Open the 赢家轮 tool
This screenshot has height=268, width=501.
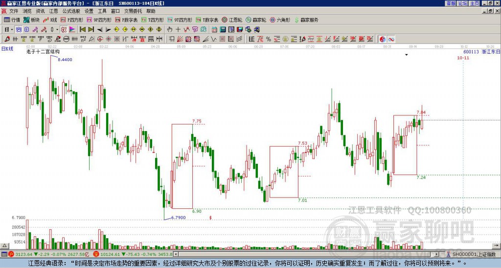point(256,20)
